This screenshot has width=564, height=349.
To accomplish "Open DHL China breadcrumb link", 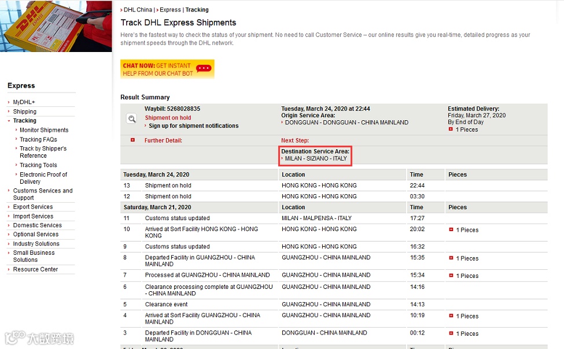I will (x=138, y=10).
